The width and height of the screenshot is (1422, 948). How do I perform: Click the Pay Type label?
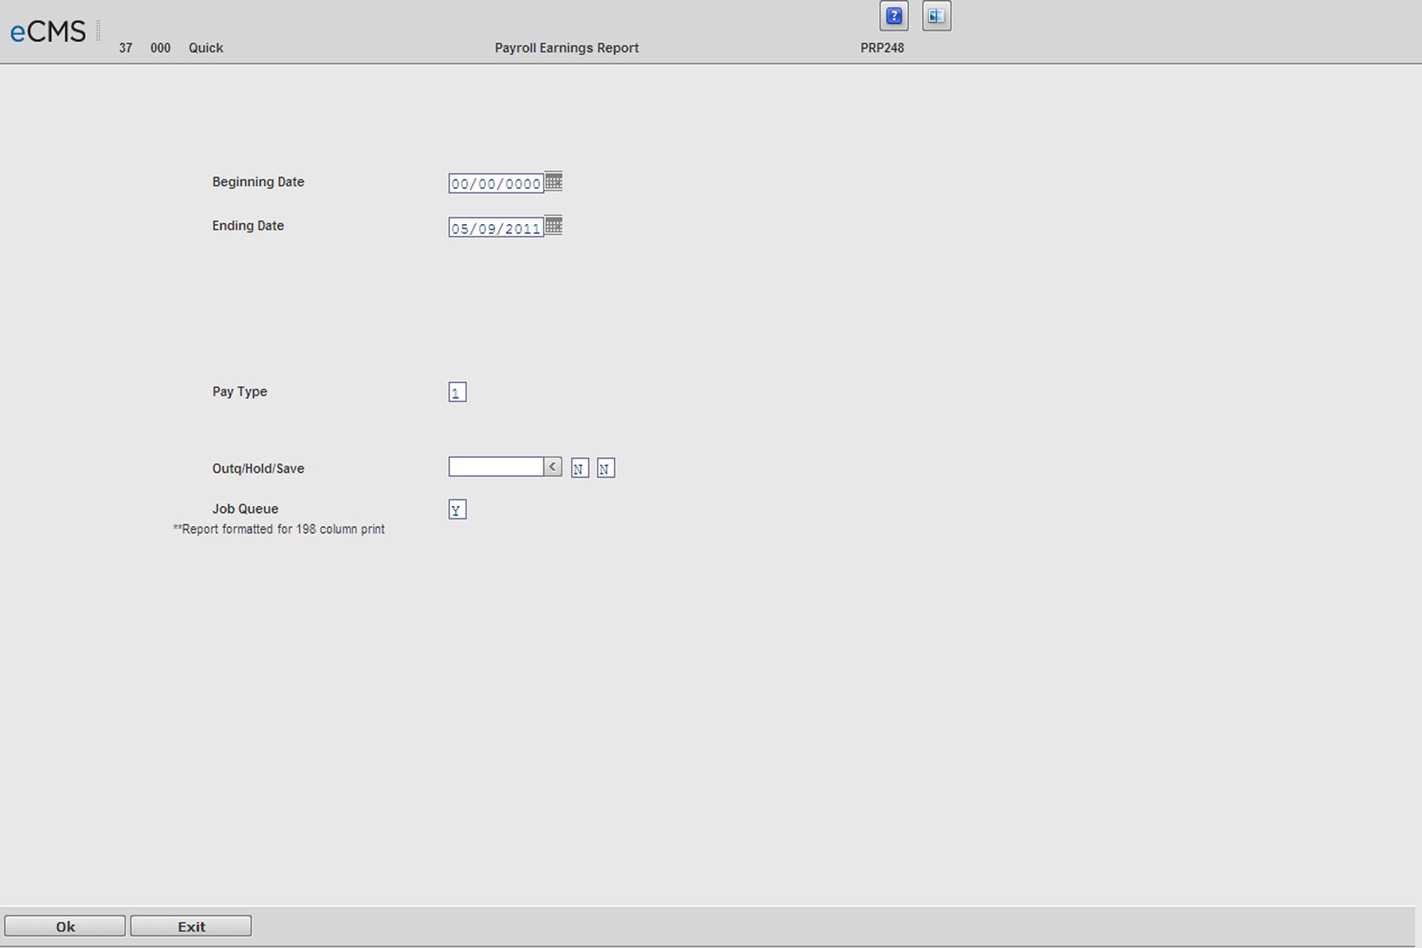point(239,392)
